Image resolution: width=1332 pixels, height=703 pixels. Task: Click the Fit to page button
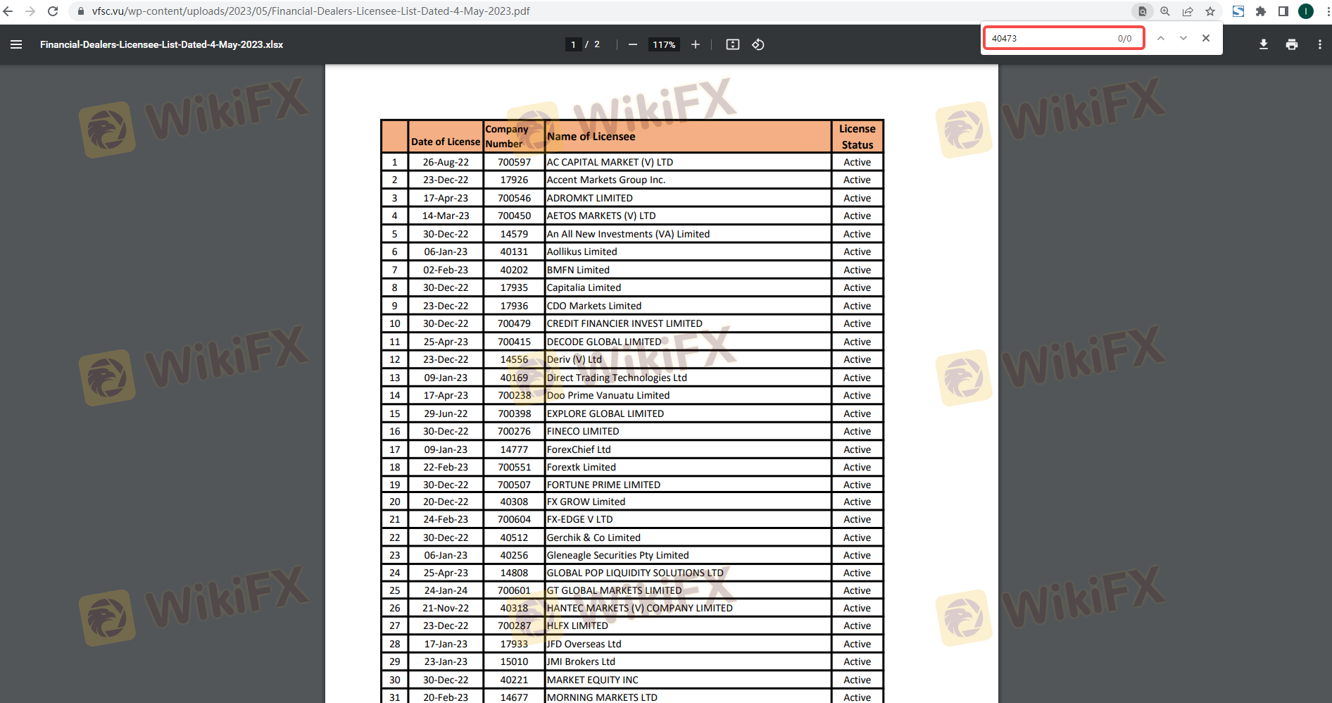[x=733, y=44]
